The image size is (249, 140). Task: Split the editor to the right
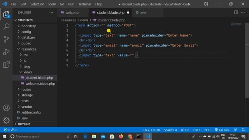pyautogui.click(x=236, y=12)
